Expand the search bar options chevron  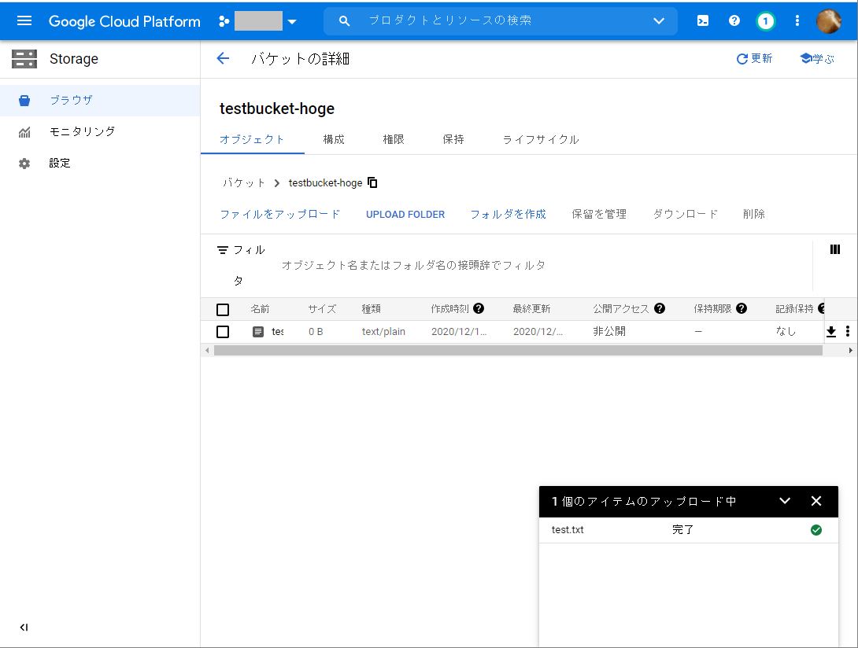tap(658, 20)
